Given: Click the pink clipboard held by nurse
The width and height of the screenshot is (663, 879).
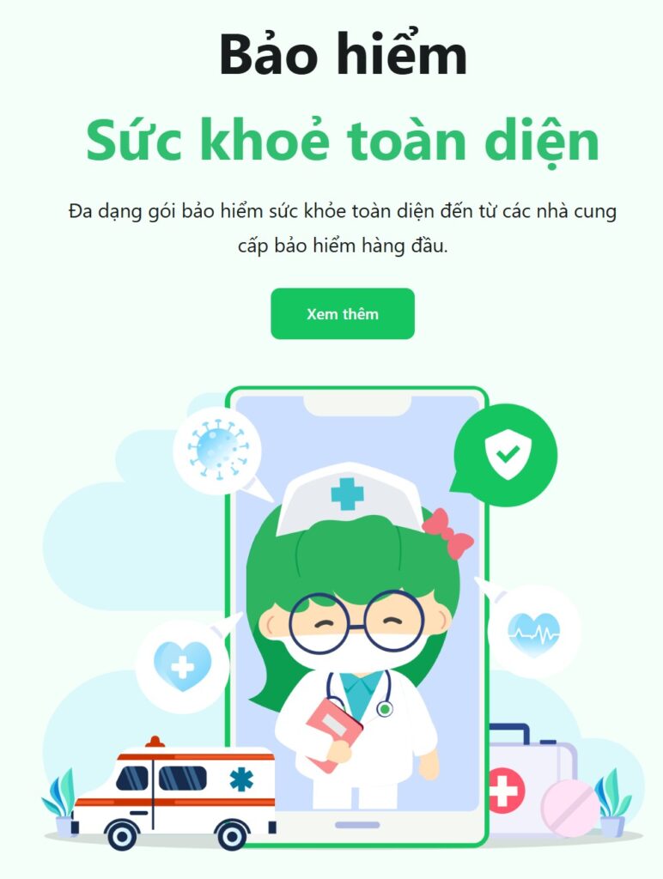Looking at the screenshot, I should [334, 734].
